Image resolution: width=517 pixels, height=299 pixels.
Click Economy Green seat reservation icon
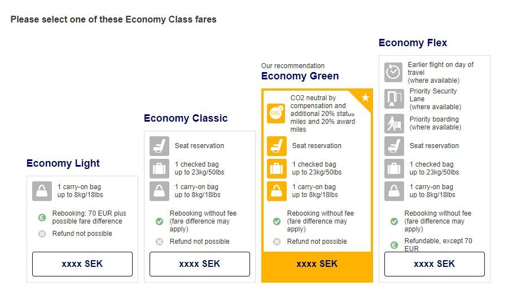click(x=277, y=146)
